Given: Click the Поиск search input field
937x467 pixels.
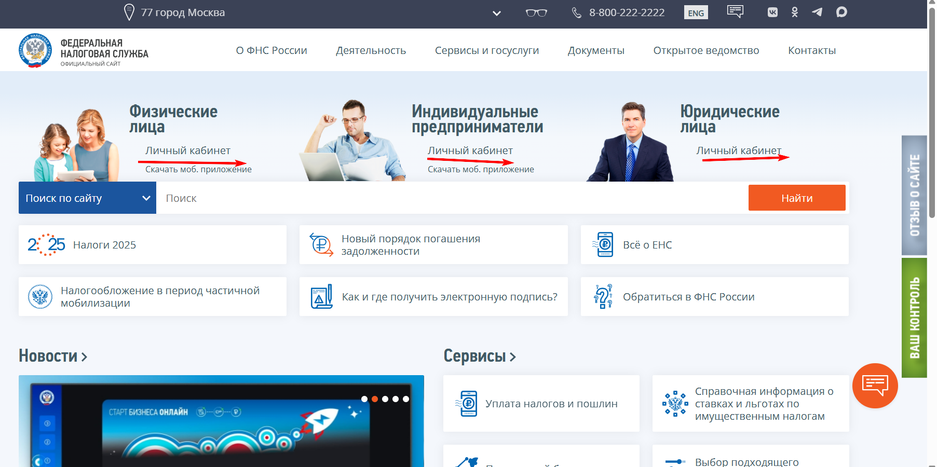Looking at the screenshot, I should (452, 198).
